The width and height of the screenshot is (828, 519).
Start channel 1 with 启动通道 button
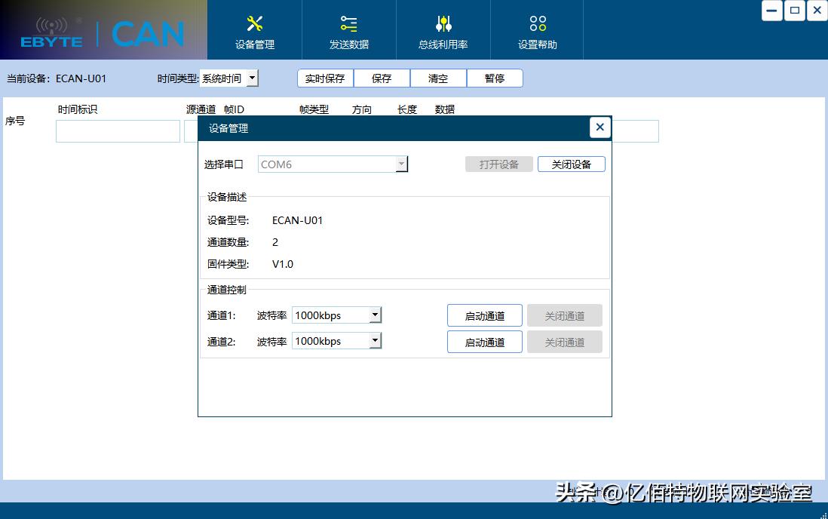coord(484,315)
